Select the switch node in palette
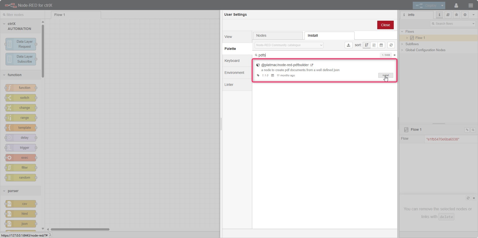Screen dimensions: 478x238 pos(21,98)
